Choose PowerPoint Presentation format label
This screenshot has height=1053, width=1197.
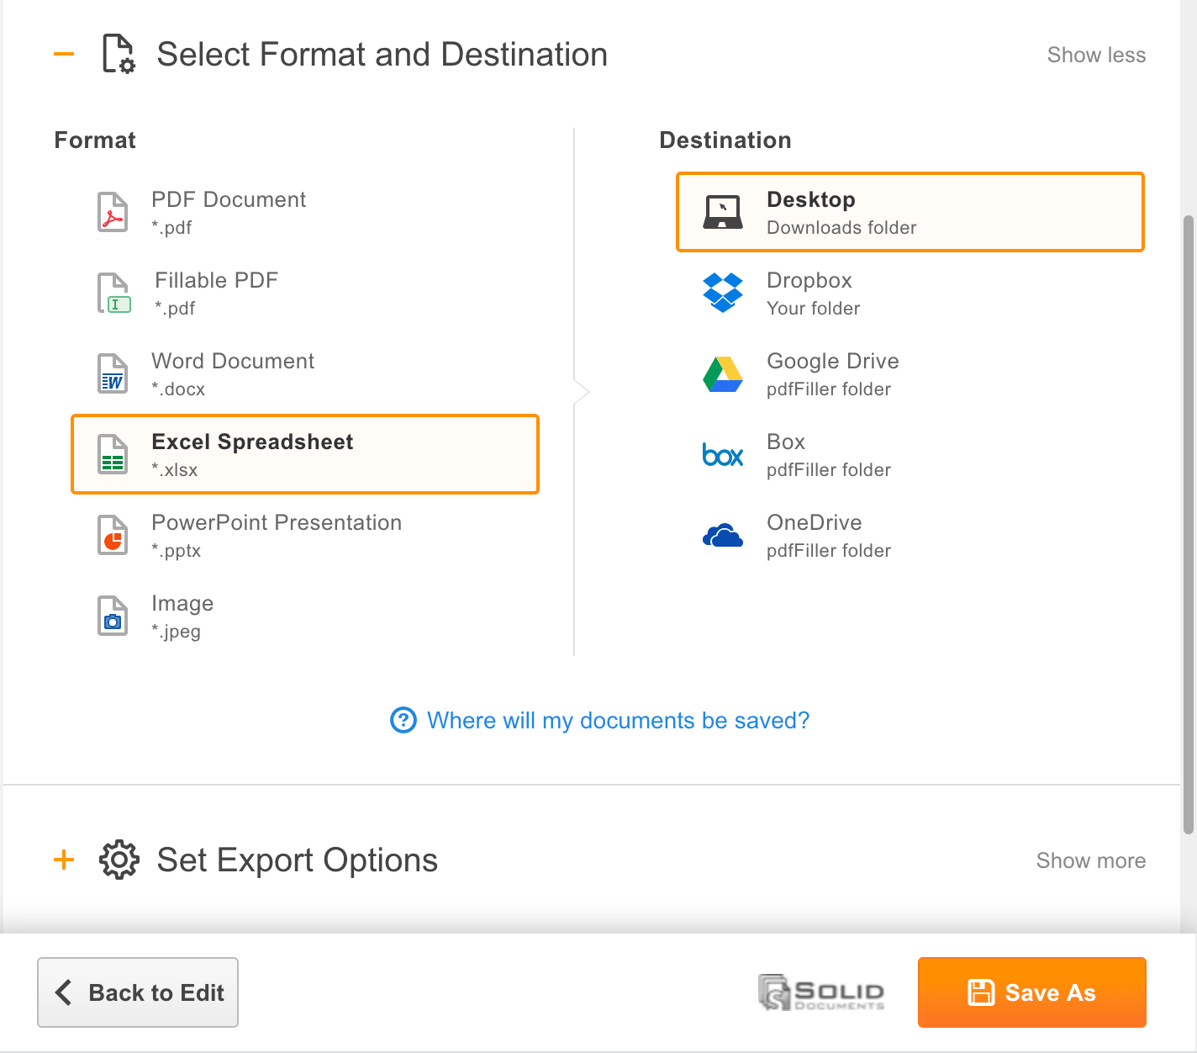click(277, 522)
